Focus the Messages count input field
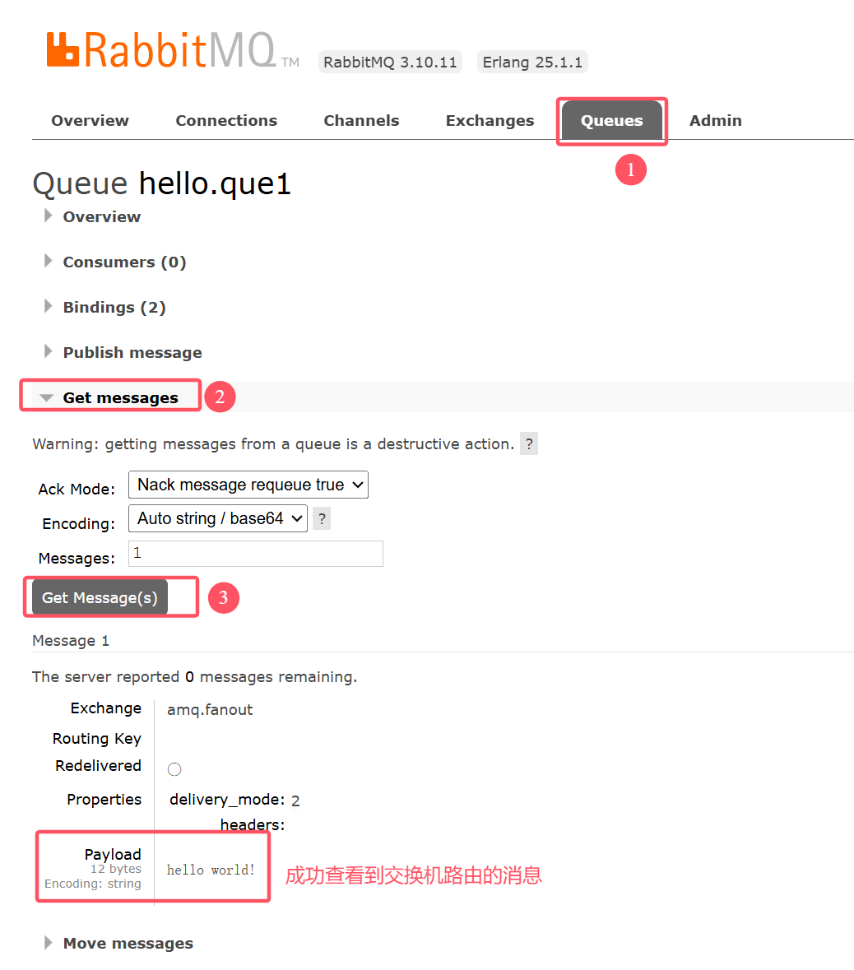Screen dimensions: 854x970 (256, 554)
